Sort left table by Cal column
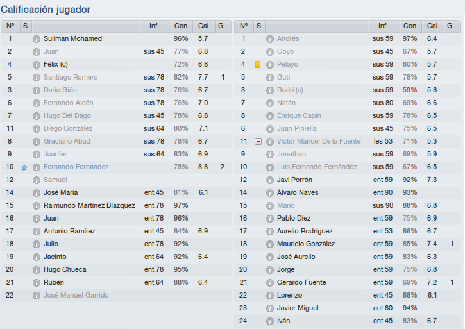 click(204, 26)
